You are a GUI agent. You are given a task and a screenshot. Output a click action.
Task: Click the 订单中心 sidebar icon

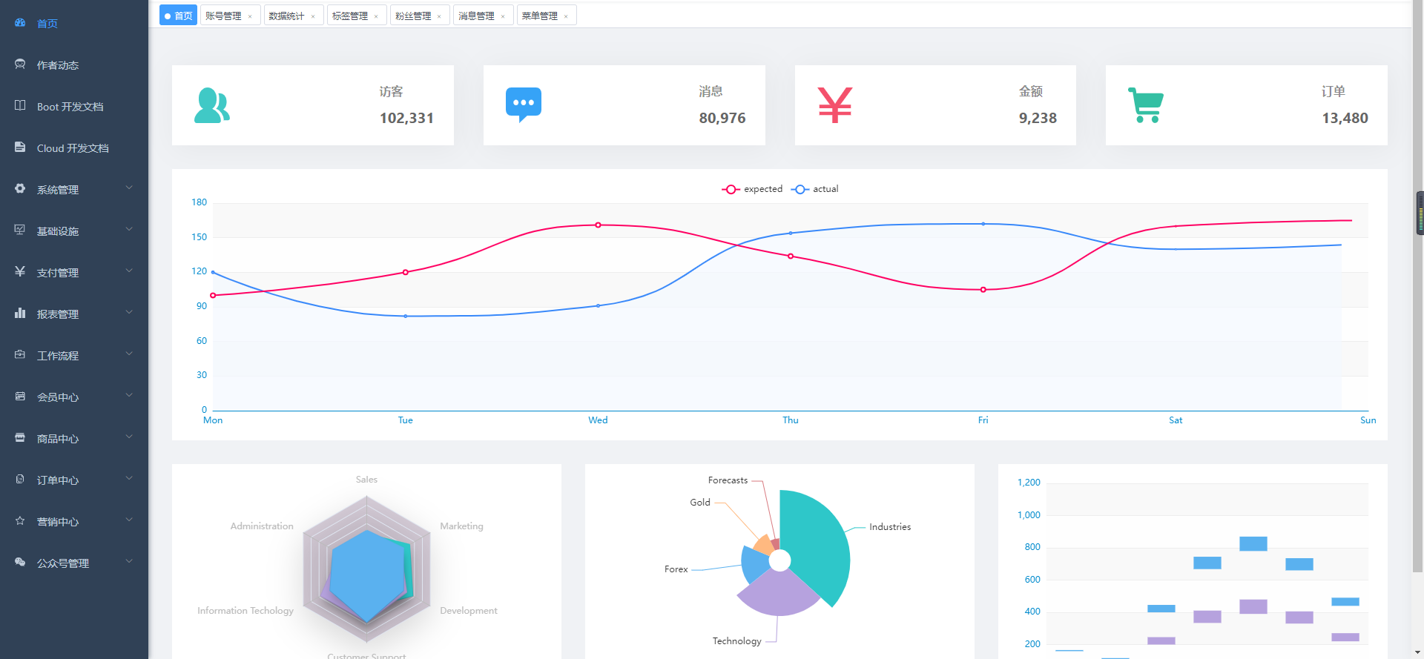pos(20,479)
